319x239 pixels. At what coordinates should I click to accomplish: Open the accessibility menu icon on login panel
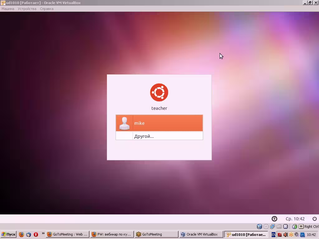pyautogui.click(x=274, y=219)
